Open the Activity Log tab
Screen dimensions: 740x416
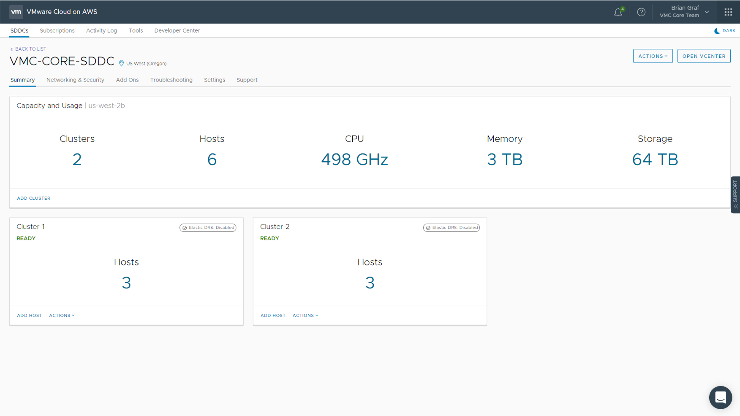pos(101,30)
